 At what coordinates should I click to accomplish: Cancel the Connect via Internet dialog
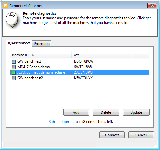[141, 135]
